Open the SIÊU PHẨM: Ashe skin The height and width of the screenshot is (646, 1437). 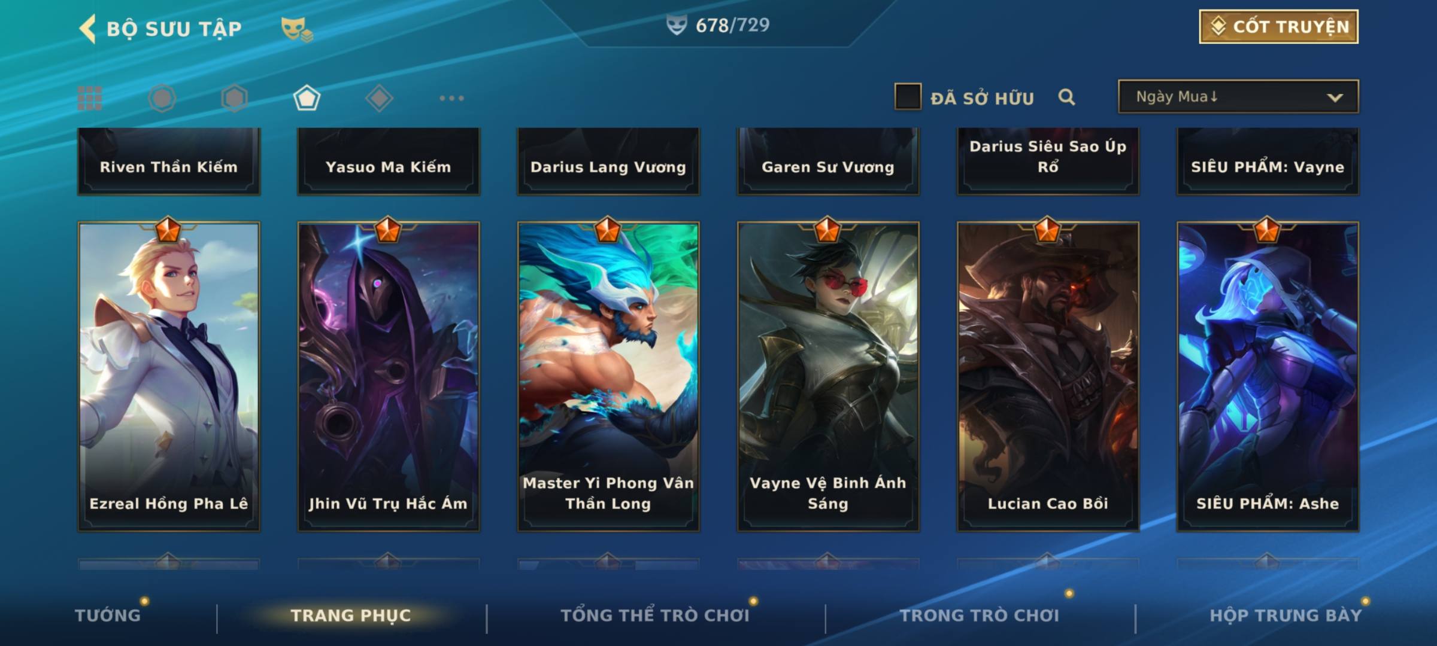1268,377
